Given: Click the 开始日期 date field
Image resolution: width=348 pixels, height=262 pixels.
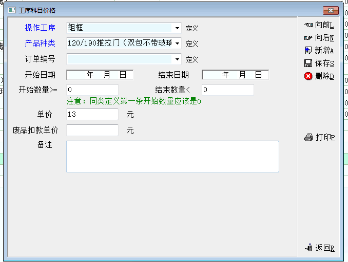Looking at the screenshot, I should coord(100,75).
